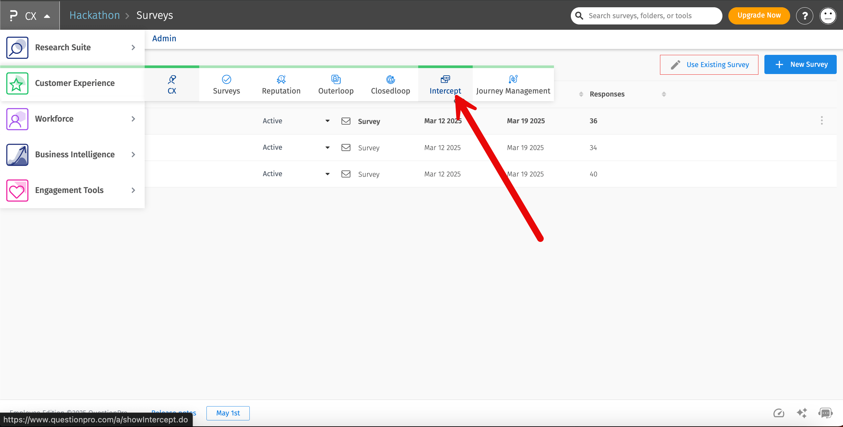Image resolution: width=843 pixels, height=427 pixels.
Task: Expand Active status dropdown for 36-response survey
Action: pos(327,121)
